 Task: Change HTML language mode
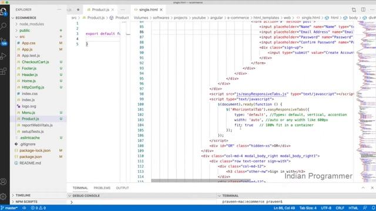[x=353, y=208]
